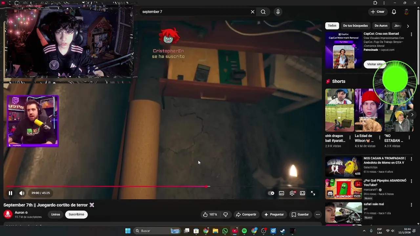Clear the search box with the X
This screenshot has width=420, height=236.
253,12
